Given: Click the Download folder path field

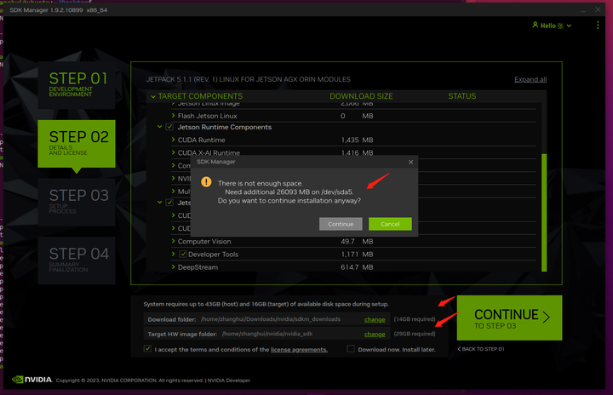Looking at the screenshot, I should pos(271,319).
